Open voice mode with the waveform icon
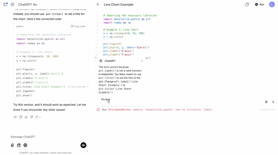The height and width of the screenshot is (155, 278). point(83,145)
